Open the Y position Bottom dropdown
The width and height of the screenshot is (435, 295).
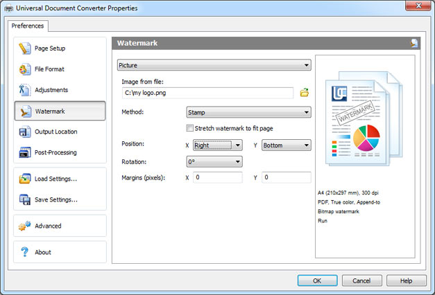pyautogui.click(x=287, y=145)
